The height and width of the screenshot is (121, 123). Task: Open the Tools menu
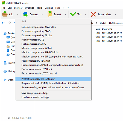pyautogui.click(x=39, y=8)
